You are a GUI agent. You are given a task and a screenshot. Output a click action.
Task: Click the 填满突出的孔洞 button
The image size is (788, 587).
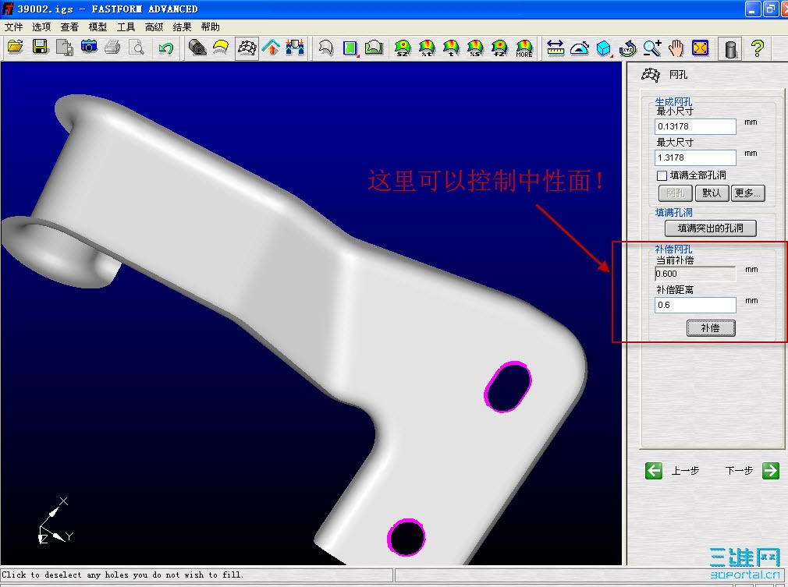[710, 228]
